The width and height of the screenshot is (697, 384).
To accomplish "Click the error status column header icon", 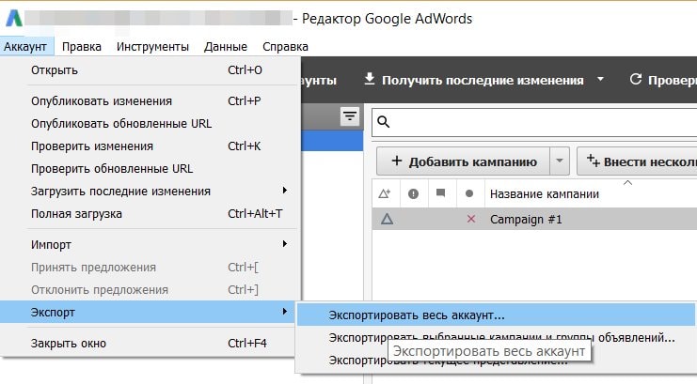I will click(x=412, y=193).
